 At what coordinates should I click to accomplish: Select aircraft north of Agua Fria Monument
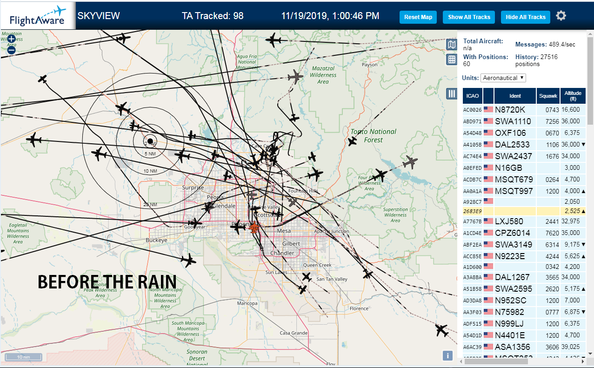click(274, 40)
